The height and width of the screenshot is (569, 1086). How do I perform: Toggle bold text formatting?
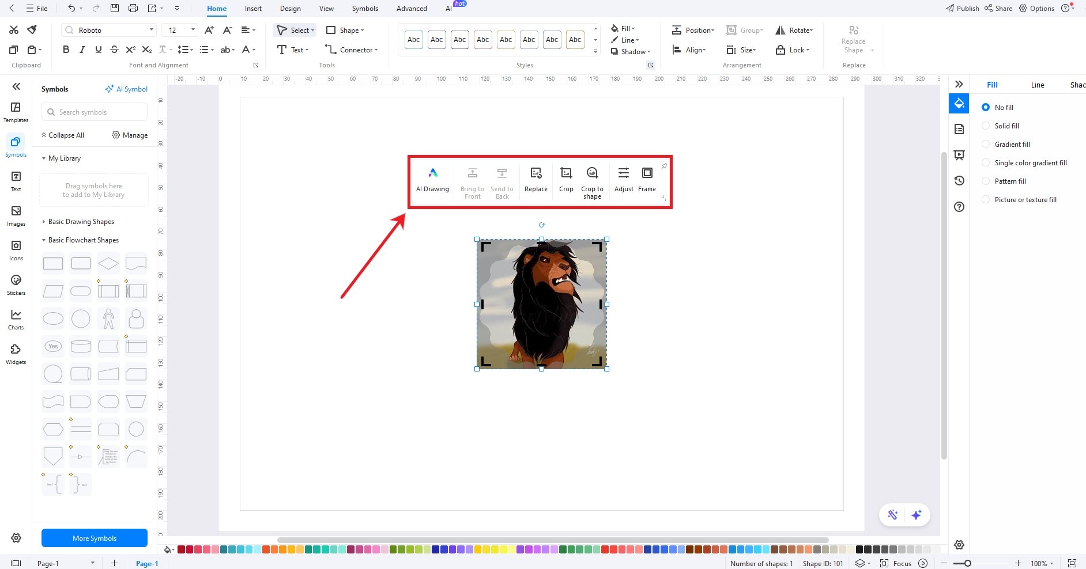tap(66, 50)
